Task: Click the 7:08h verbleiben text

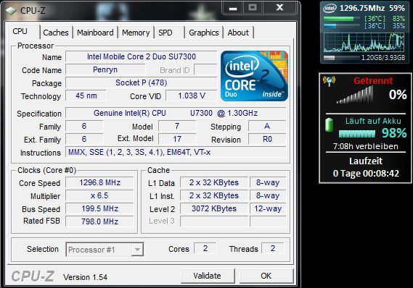Action: pyautogui.click(x=366, y=146)
